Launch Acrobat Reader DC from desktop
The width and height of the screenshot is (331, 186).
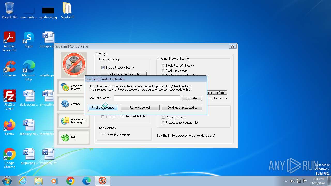coord(10,41)
